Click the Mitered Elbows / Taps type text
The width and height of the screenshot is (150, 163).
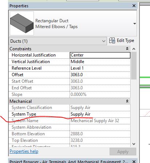(x=56, y=27)
